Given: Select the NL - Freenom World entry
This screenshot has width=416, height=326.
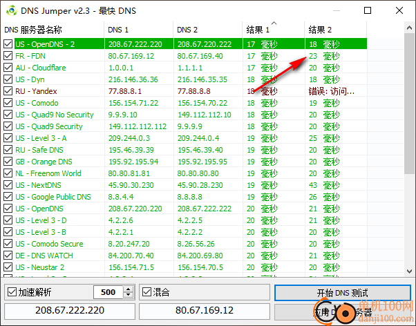Looking at the screenshot, I should pyautogui.click(x=48, y=173).
